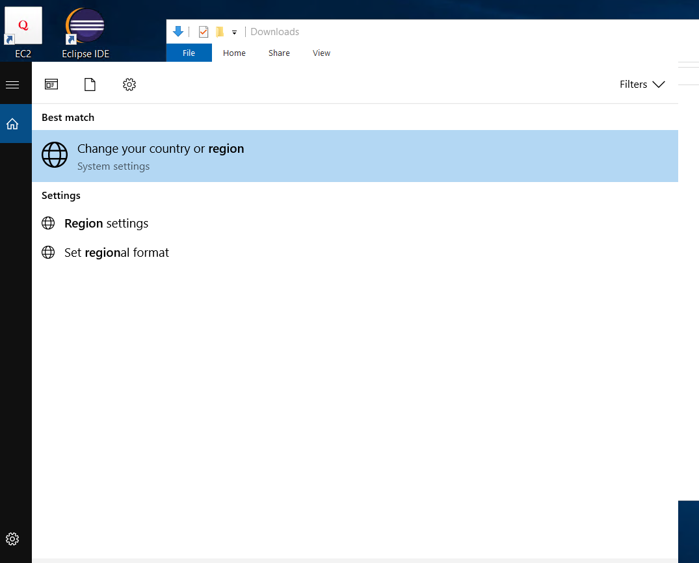699x563 pixels.
Task: Click new folder icon in quick access toolbar
Action: [x=220, y=32]
